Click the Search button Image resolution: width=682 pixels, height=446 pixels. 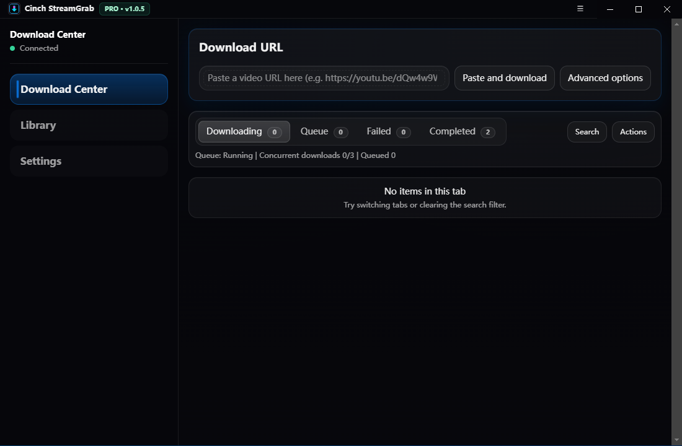[x=587, y=132]
